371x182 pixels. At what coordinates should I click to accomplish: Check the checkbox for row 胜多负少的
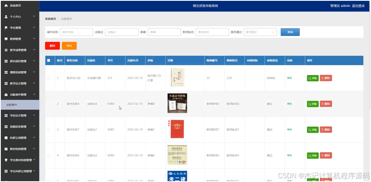tap(49, 78)
